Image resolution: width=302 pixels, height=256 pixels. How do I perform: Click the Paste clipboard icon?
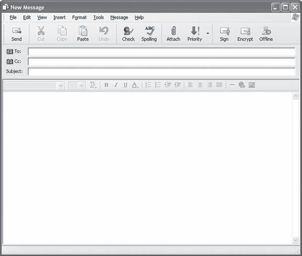[x=83, y=31]
